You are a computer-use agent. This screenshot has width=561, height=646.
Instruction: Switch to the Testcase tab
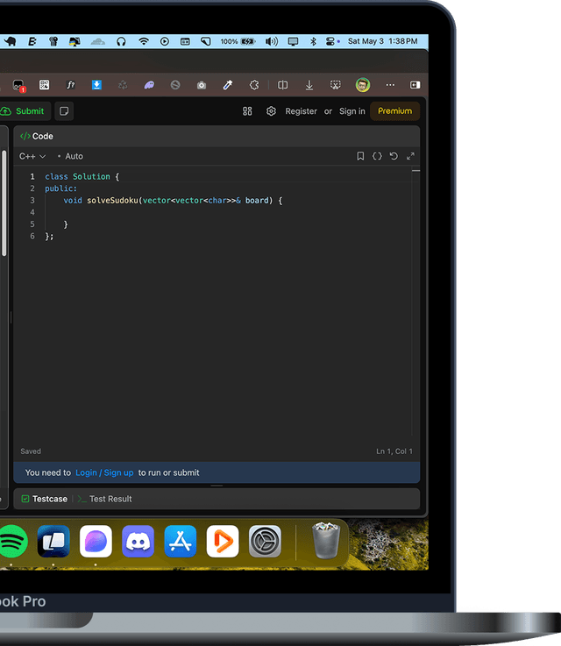pyautogui.click(x=45, y=499)
